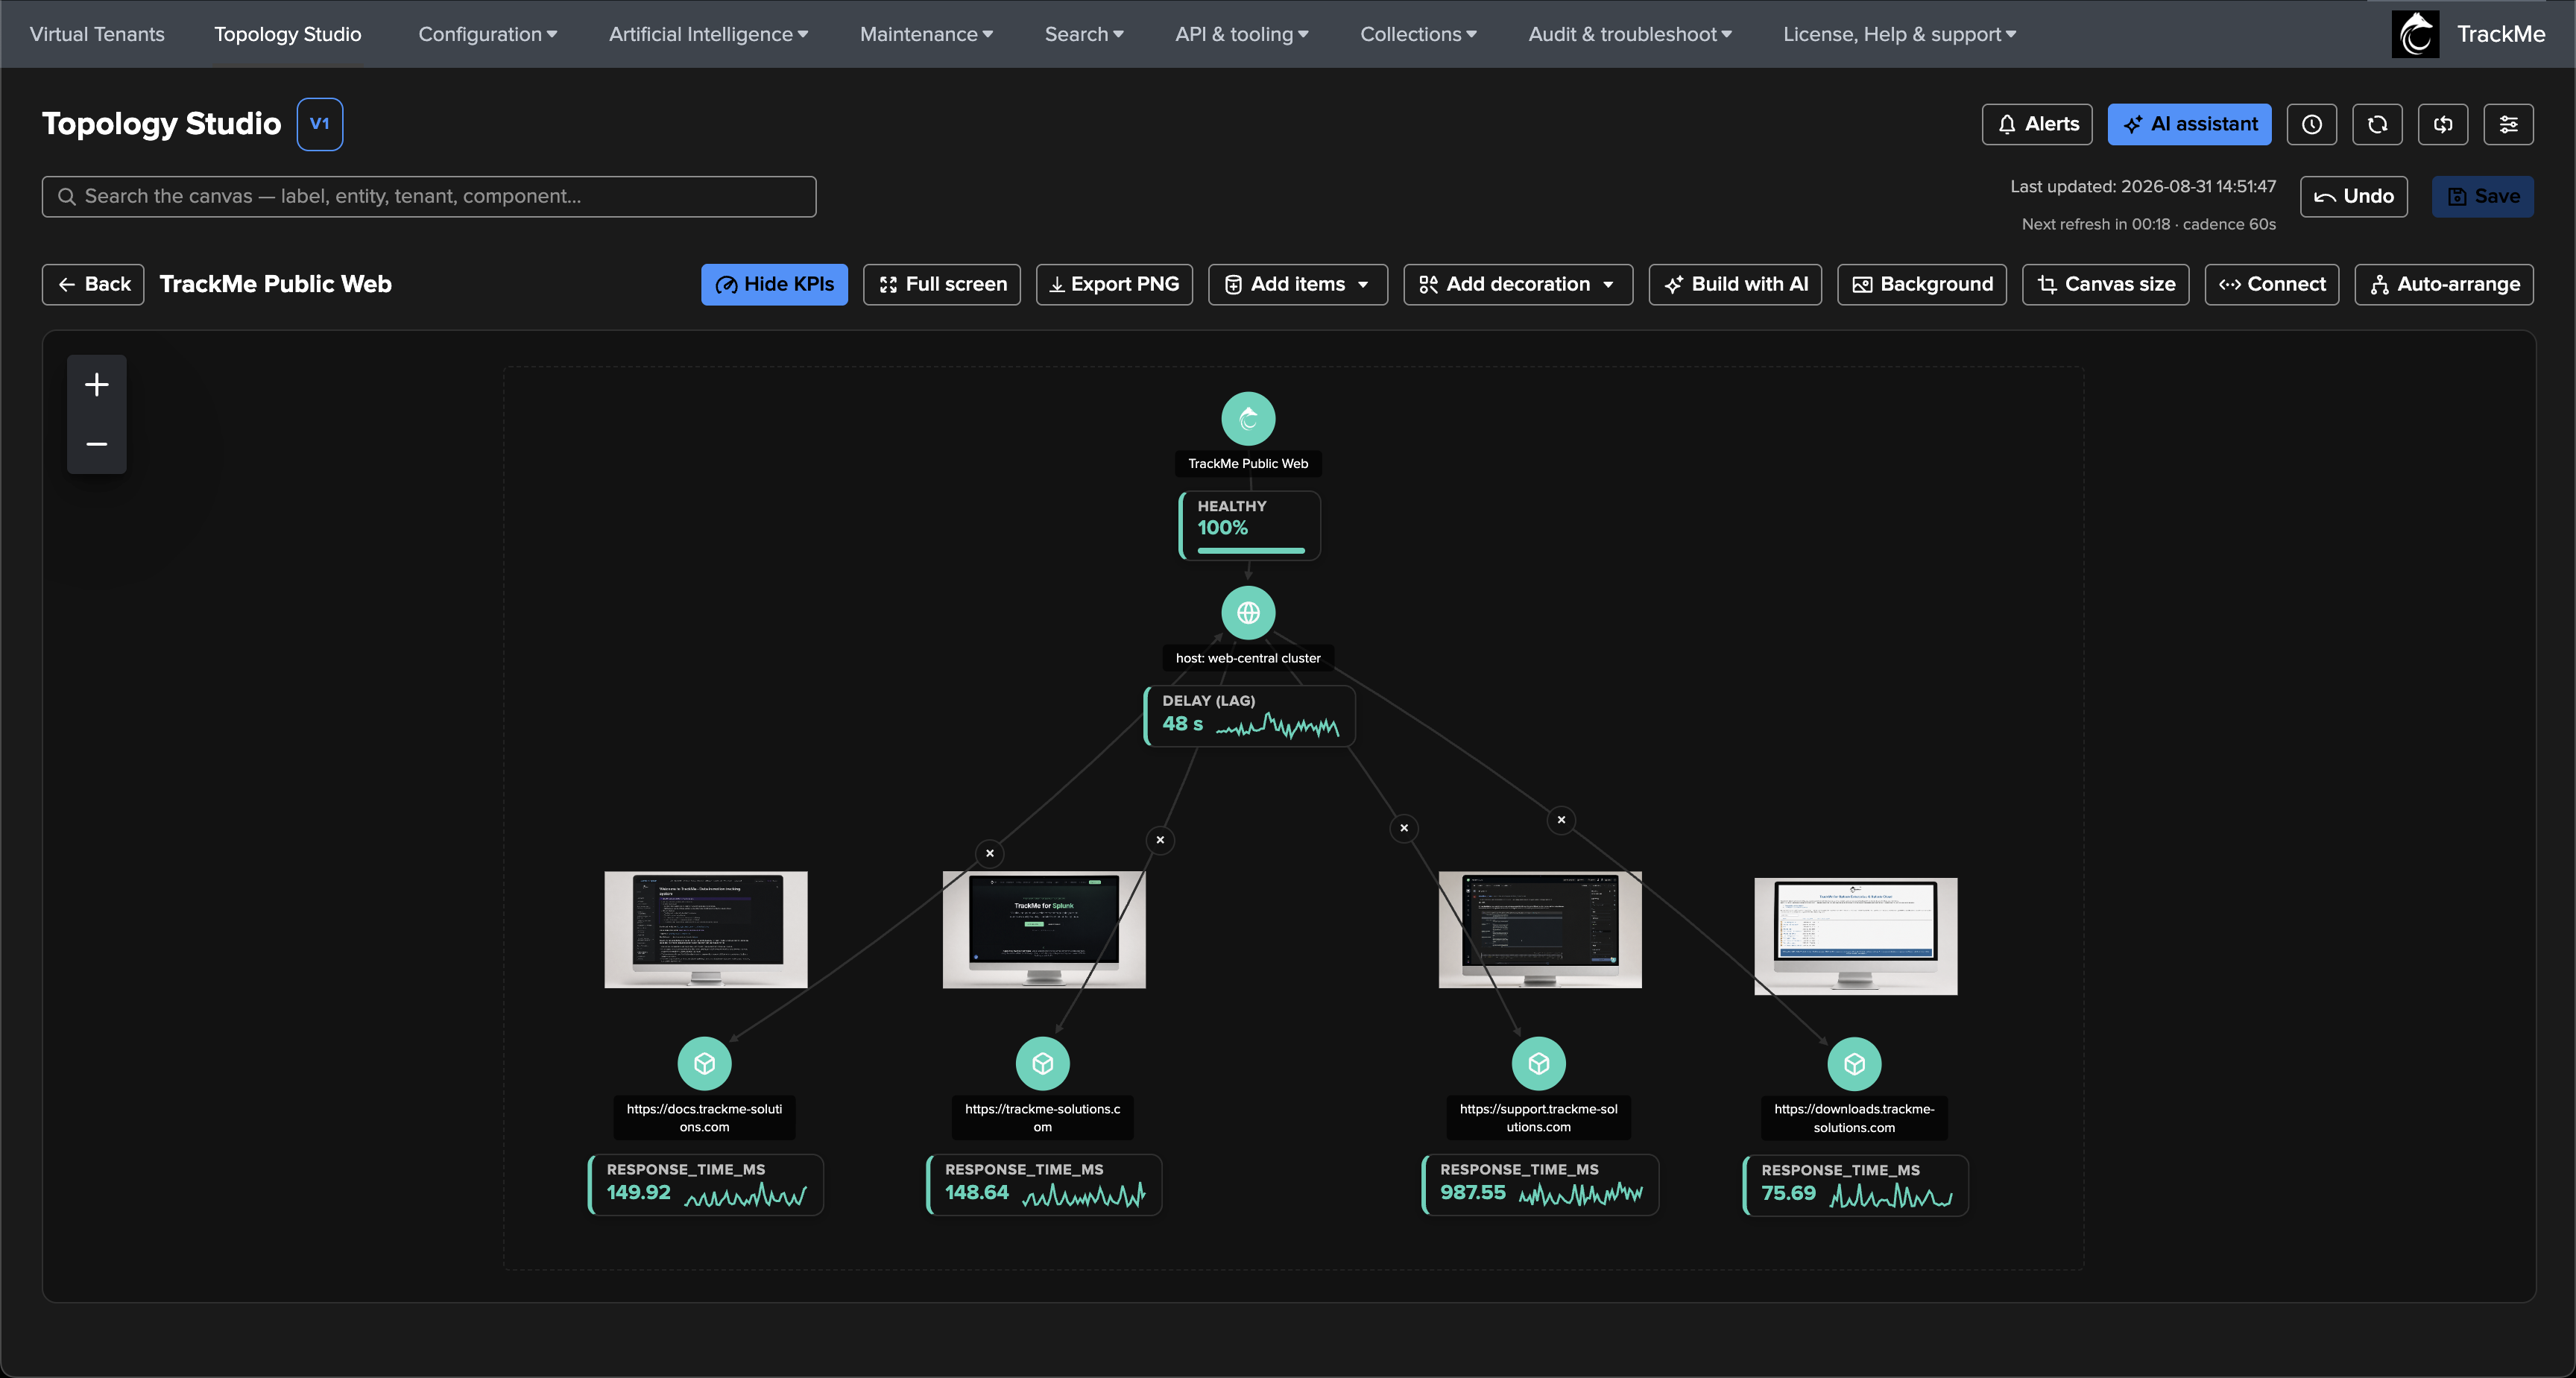This screenshot has width=2576, height=1378.
Task: Click the Undo button
Action: pos(2353,197)
